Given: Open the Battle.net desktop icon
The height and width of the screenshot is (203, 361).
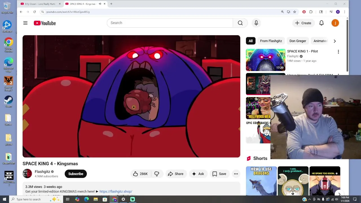Looking at the screenshot, I should (7, 26).
